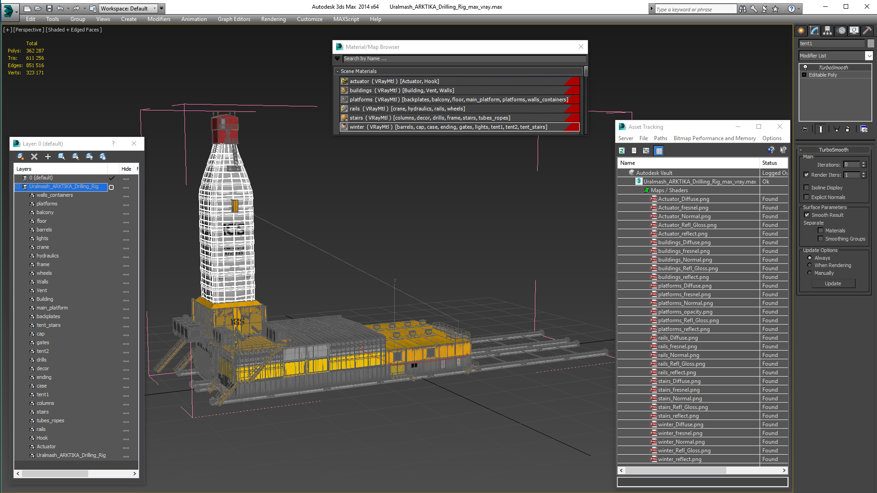Click the Update button in TurboSmooth
The image size is (877, 493).
click(833, 283)
